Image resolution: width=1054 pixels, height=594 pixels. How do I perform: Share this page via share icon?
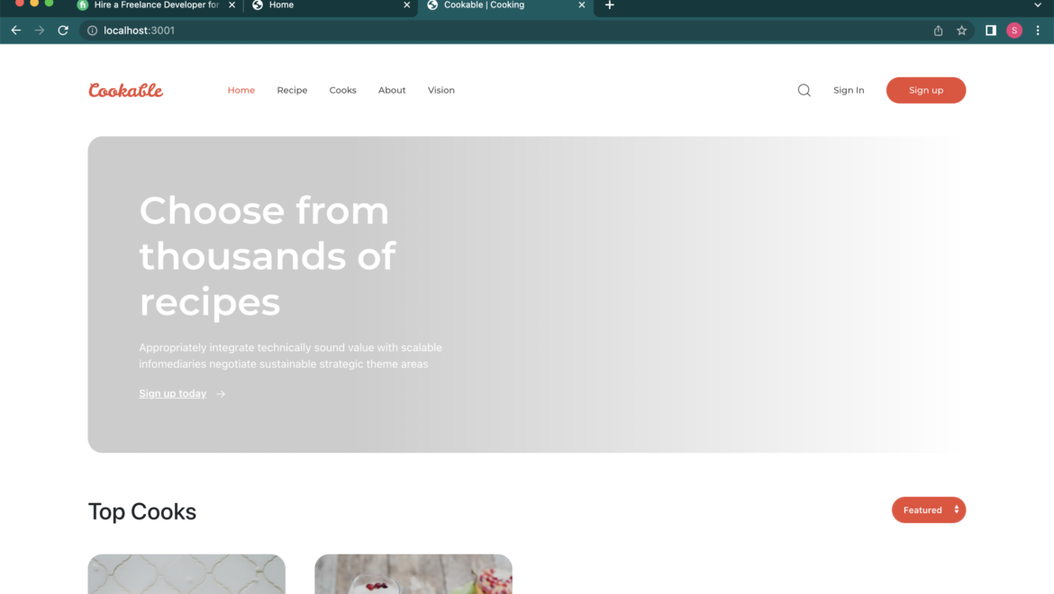pos(938,31)
